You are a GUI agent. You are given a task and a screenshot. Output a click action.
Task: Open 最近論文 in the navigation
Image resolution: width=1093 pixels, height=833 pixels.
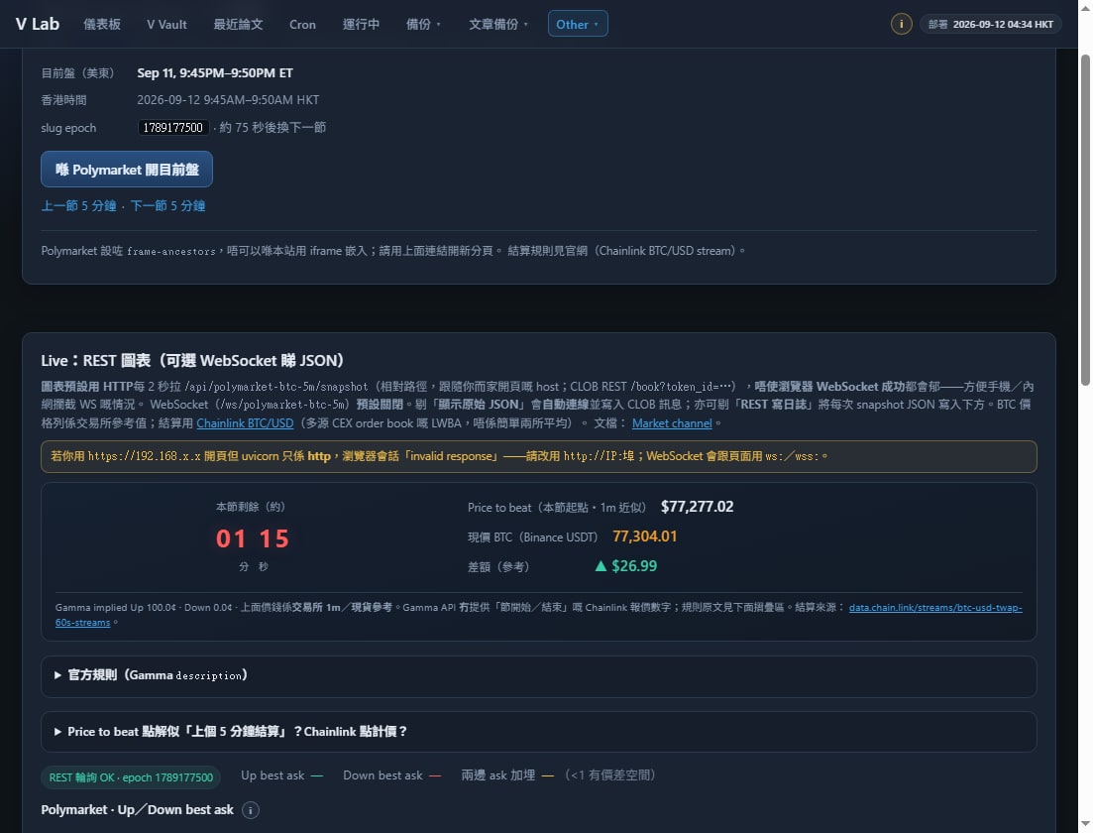pos(238,24)
